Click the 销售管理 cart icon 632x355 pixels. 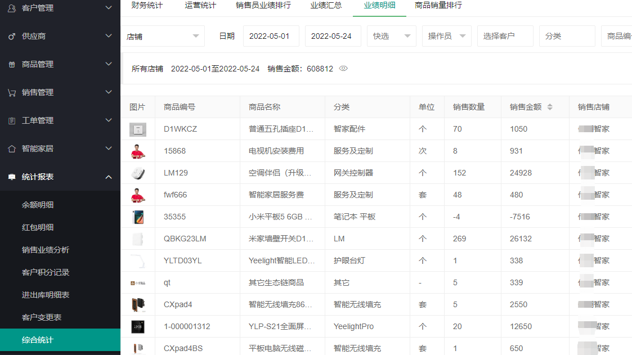click(12, 93)
